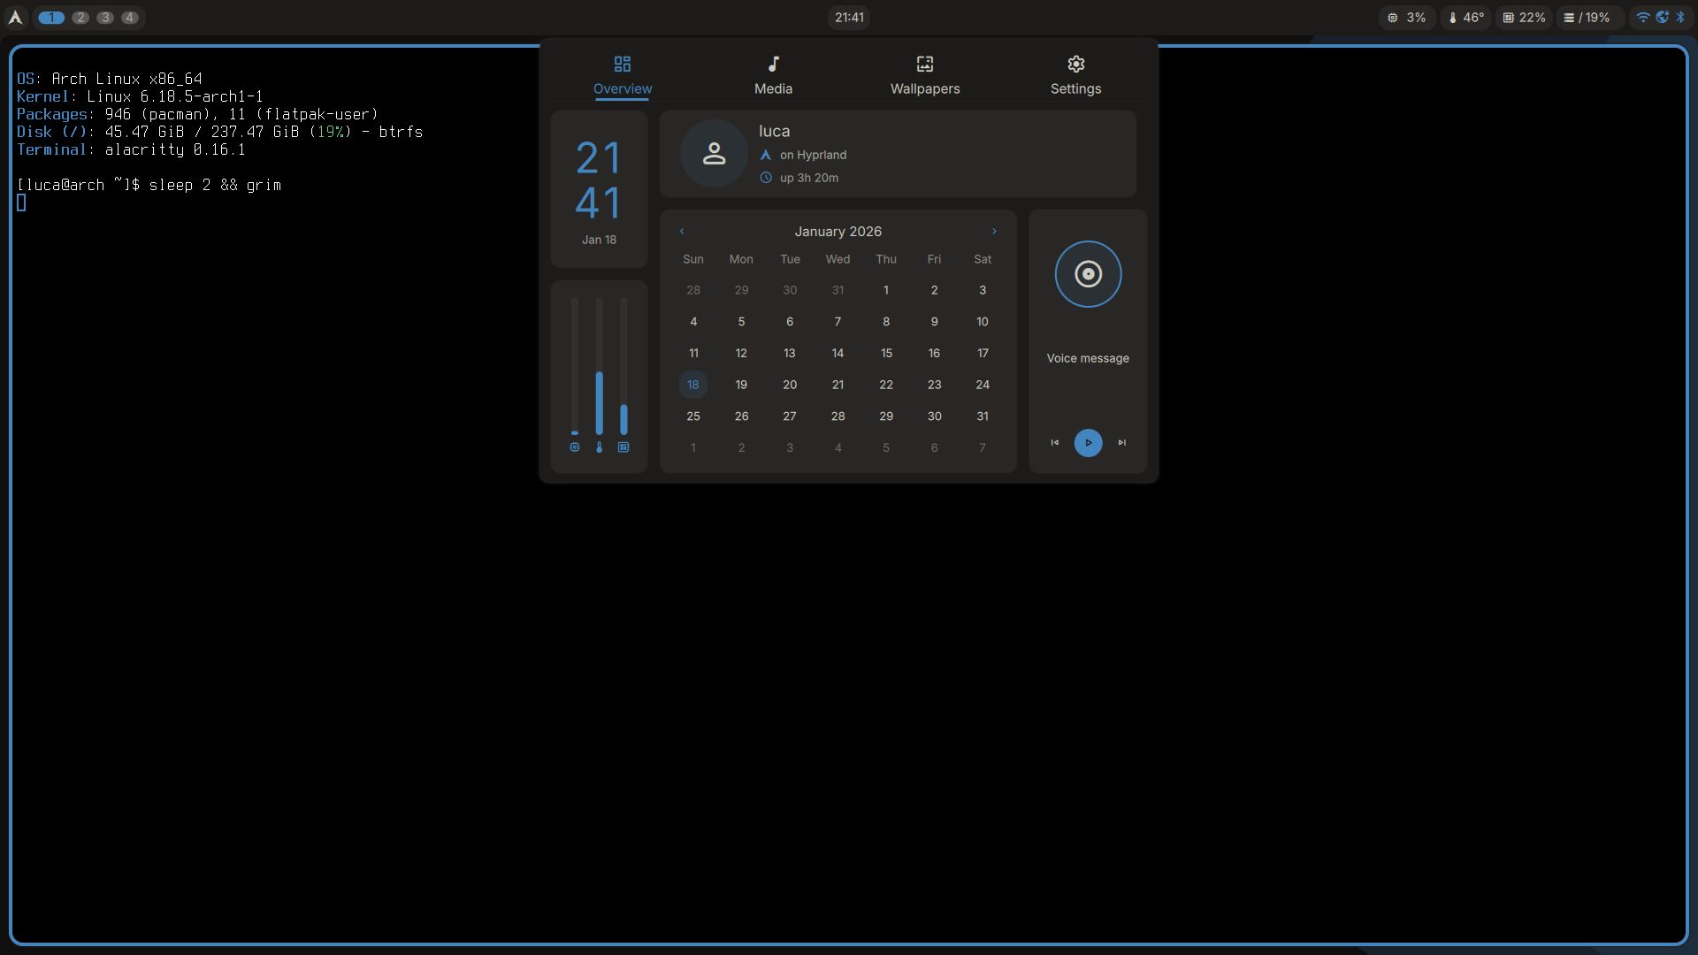Viewport: 1698px width, 955px height.
Task: Switch to the Media tab
Action: pos(772,74)
